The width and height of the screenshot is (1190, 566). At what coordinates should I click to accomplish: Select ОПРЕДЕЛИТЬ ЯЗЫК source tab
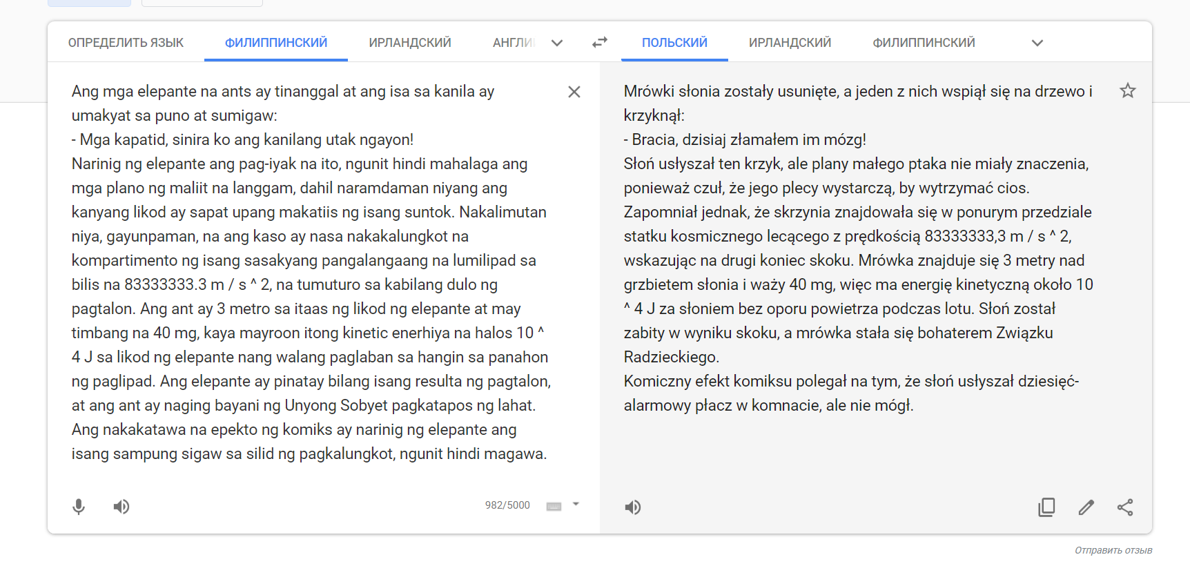point(126,43)
